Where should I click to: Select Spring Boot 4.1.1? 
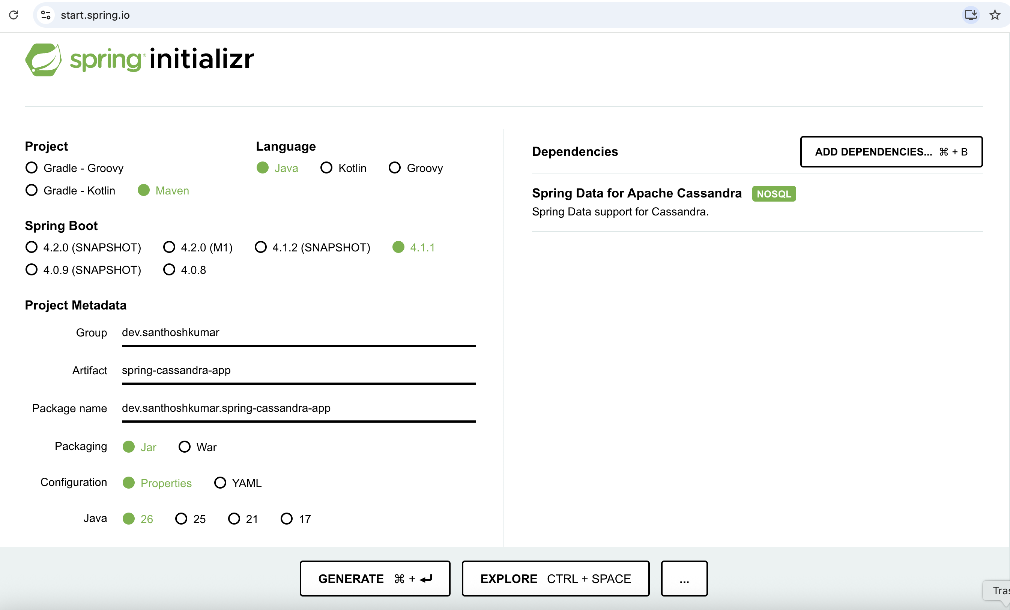coord(413,247)
